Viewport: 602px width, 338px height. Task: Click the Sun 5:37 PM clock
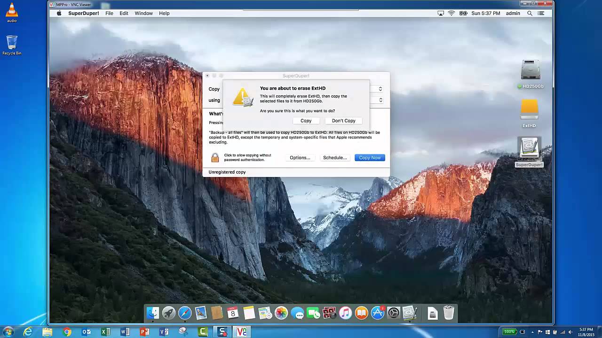click(486, 13)
